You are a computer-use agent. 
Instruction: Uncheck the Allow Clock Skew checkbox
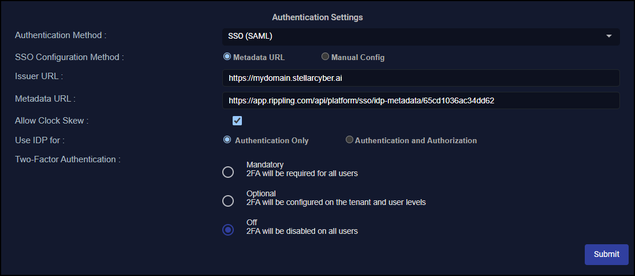[237, 121]
